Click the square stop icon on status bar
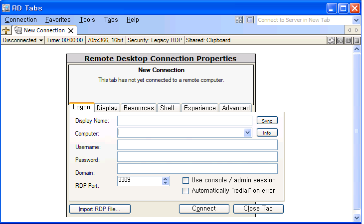This screenshot has height=224, width=364. 357,40
